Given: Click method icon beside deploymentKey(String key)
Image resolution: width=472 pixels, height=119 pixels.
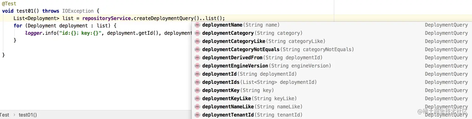Looking at the screenshot, I should coord(197,90).
